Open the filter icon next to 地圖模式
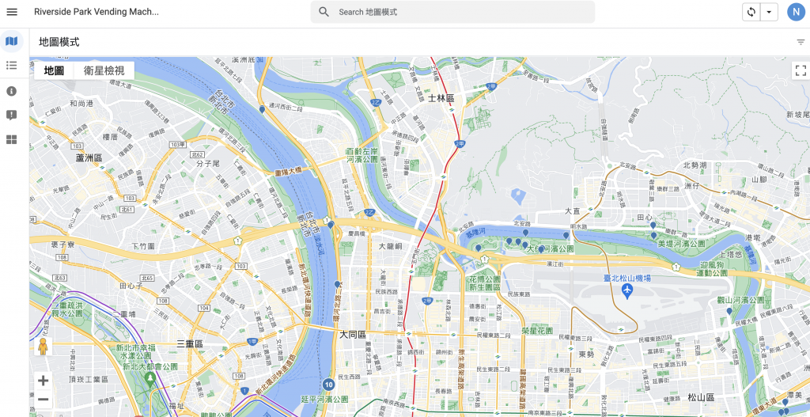 click(801, 43)
